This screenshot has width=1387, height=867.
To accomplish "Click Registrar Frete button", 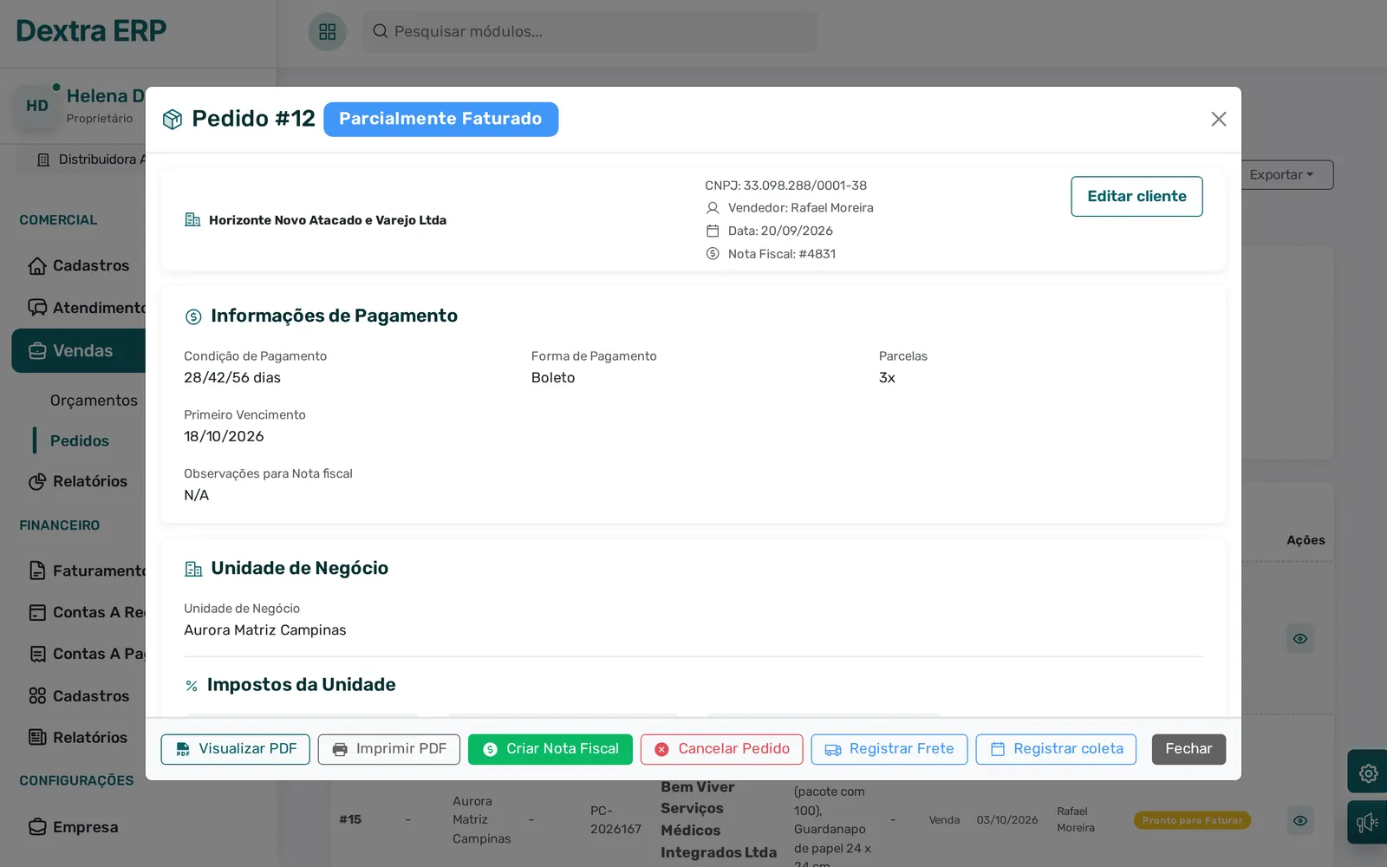I will [x=889, y=749].
